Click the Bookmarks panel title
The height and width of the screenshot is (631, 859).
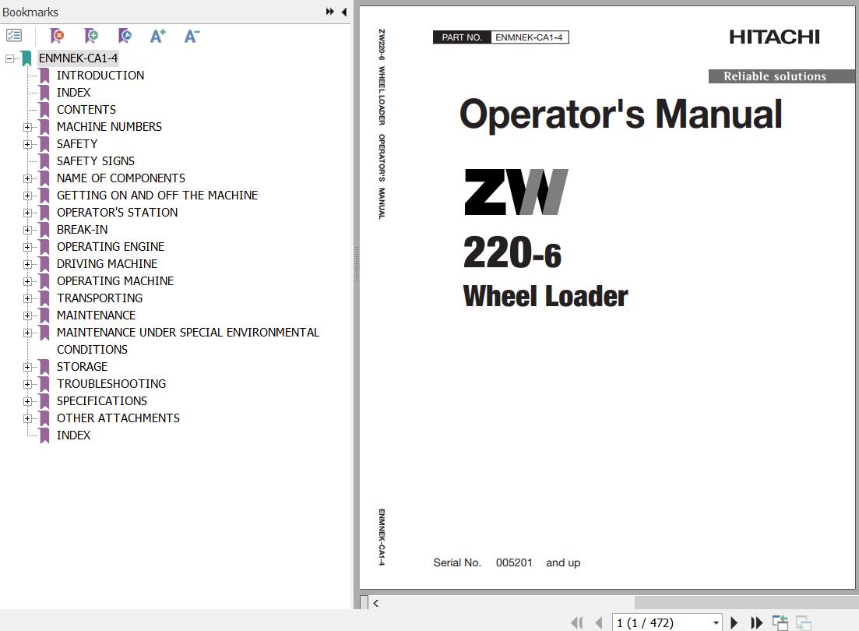(x=30, y=12)
